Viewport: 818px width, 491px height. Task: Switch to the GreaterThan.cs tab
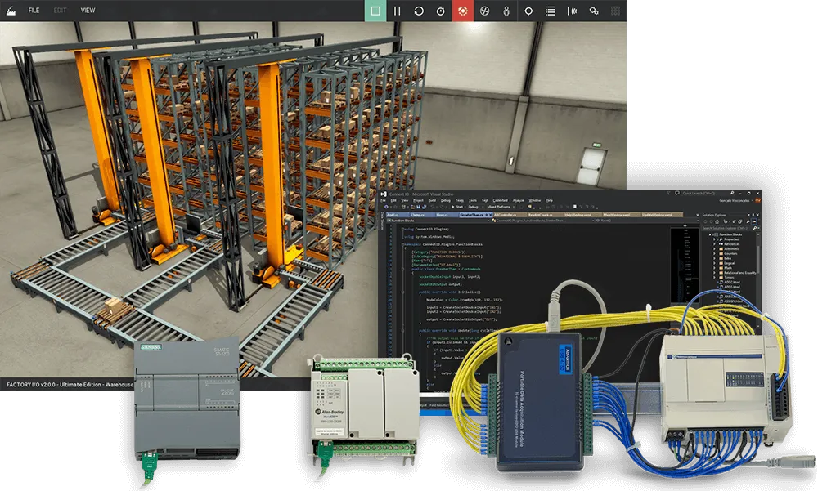pos(474,215)
